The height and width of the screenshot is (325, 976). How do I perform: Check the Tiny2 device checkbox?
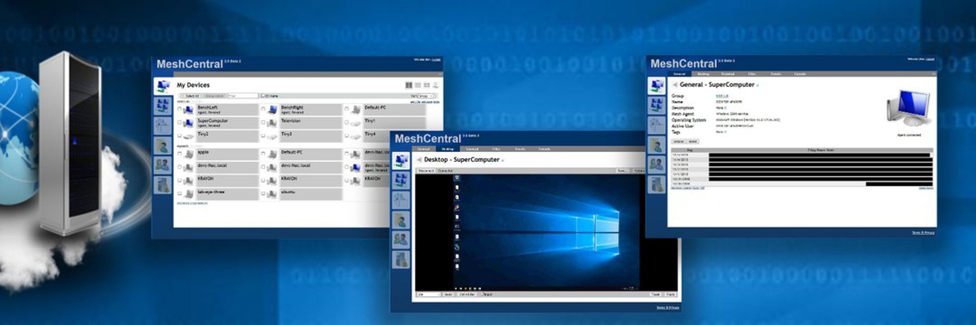pos(180,136)
